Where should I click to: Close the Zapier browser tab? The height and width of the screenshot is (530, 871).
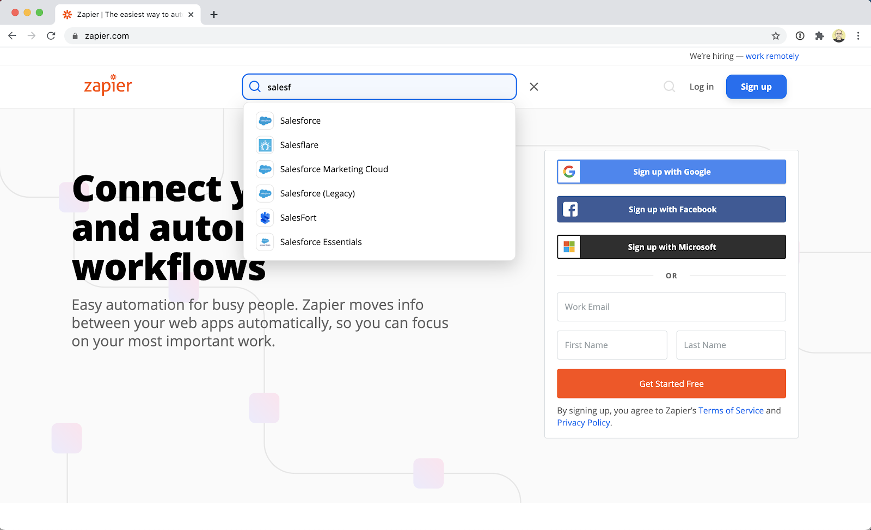pos(191,15)
